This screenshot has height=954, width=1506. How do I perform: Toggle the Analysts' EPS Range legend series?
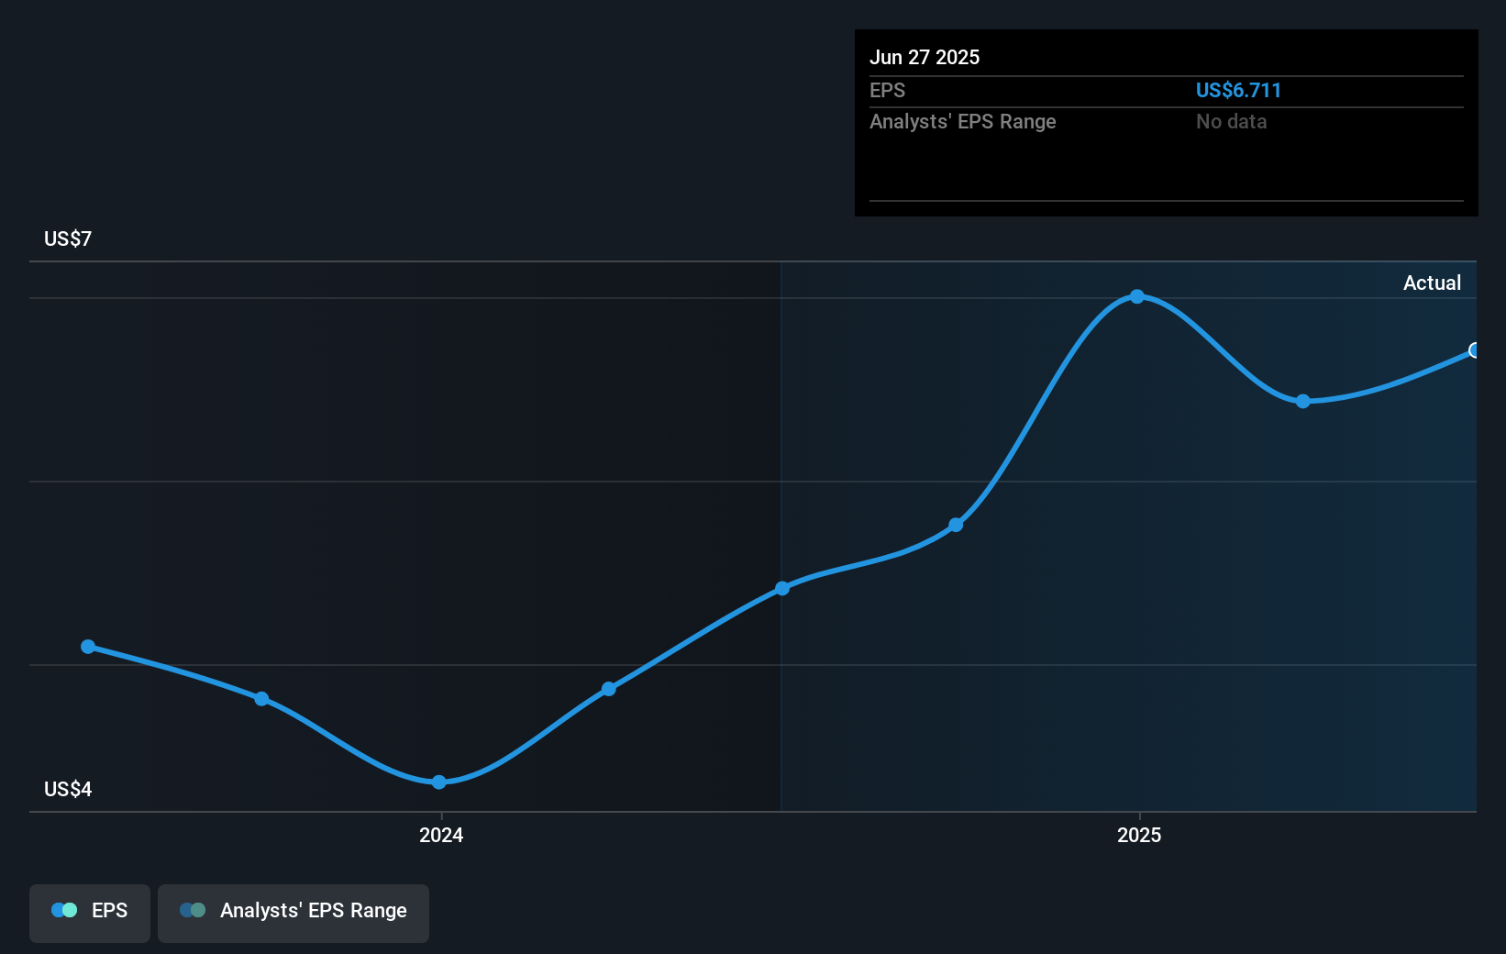pyautogui.click(x=293, y=913)
